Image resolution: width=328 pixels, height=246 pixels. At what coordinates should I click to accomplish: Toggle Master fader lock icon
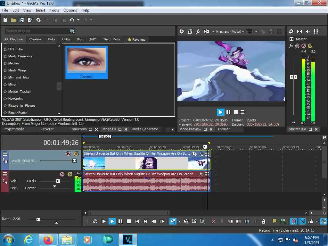click(293, 122)
